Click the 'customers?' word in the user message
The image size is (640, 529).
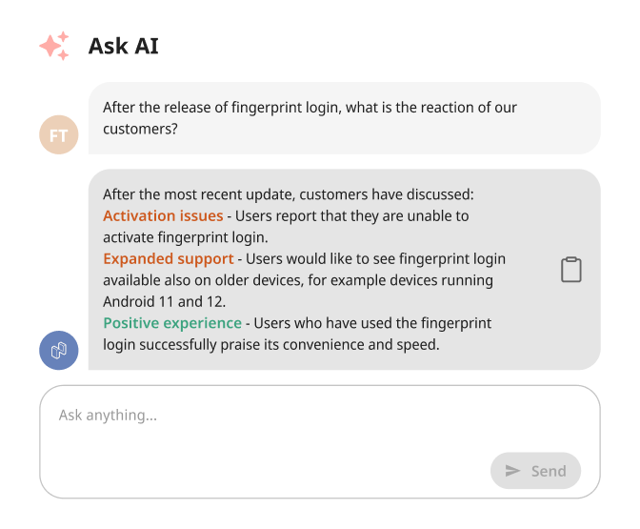tap(140, 130)
